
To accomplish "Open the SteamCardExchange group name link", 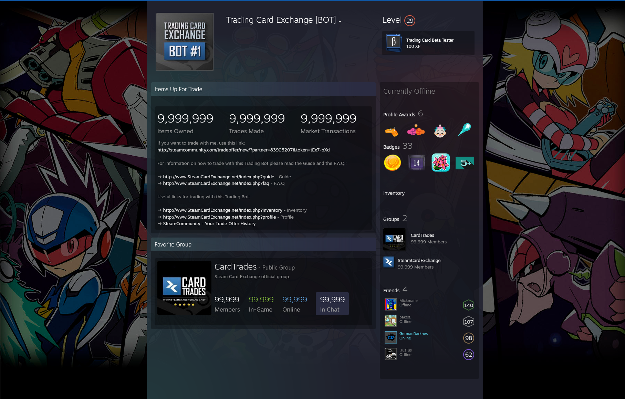I will tap(419, 261).
